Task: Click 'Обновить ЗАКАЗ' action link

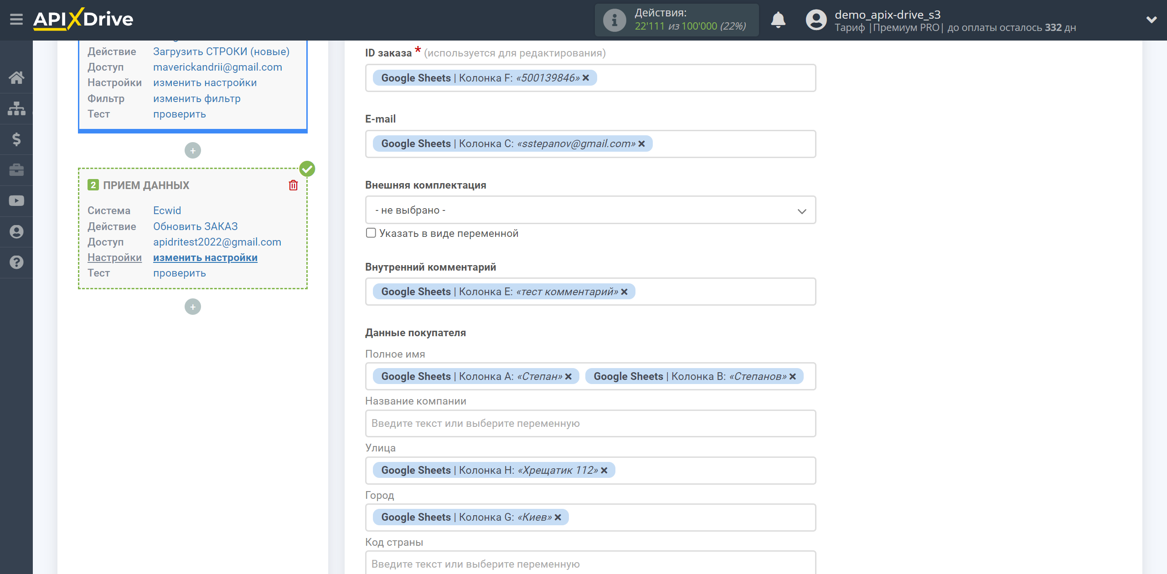Action: [x=195, y=226]
